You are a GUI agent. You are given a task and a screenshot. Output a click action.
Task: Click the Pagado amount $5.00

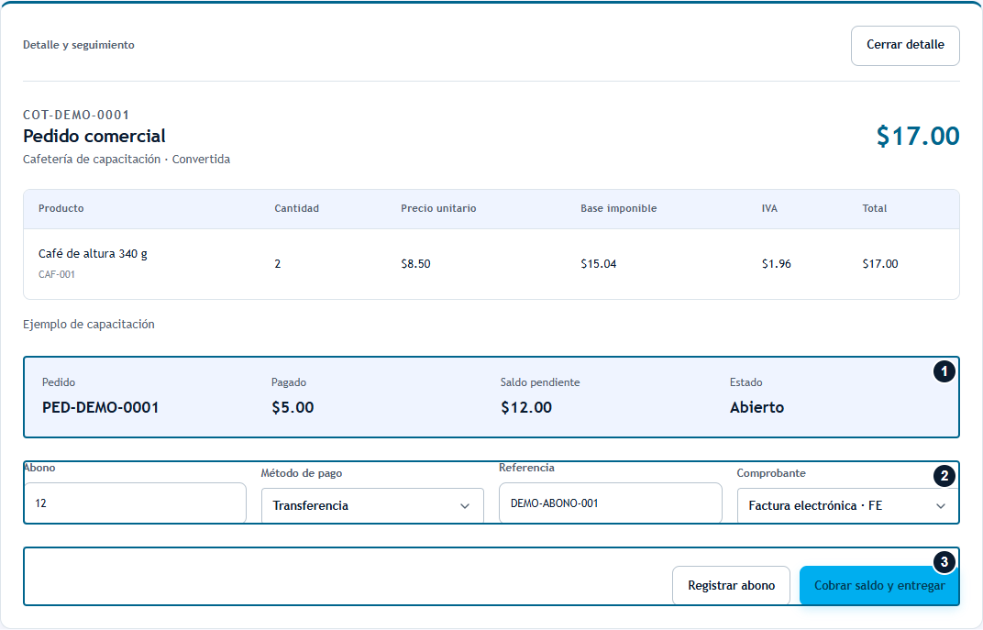pos(293,407)
